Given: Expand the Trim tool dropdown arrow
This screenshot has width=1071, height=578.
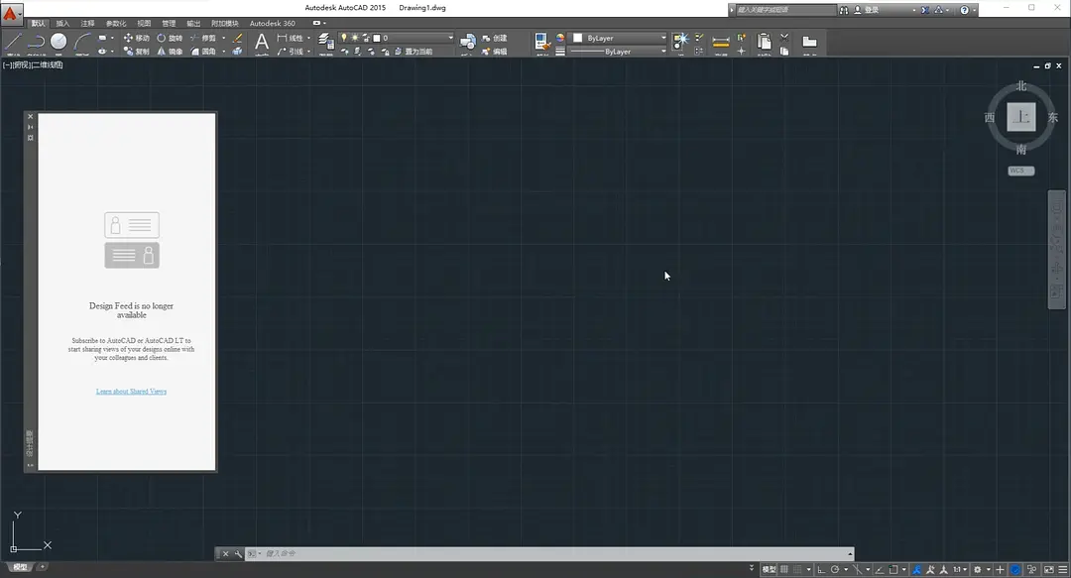Looking at the screenshot, I should [x=223, y=39].
